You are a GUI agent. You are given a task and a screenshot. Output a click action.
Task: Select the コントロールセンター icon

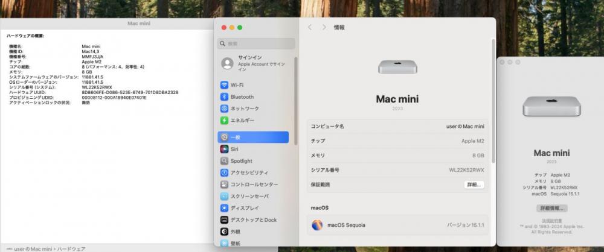point(224,184)
